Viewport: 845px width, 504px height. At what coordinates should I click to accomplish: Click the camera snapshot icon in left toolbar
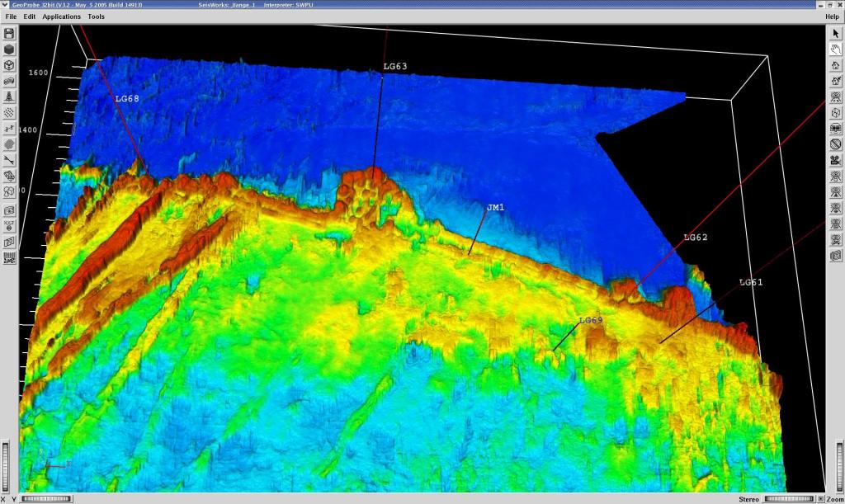(9, 210)
